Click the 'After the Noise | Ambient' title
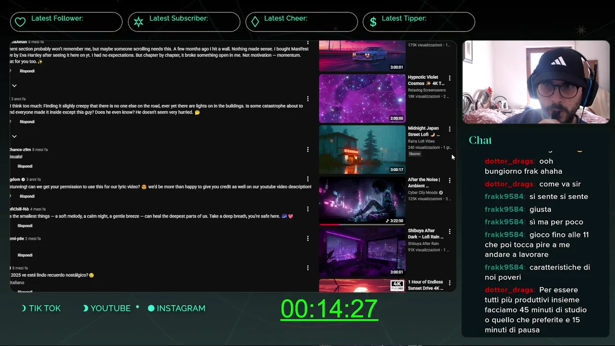615x346 pixels. click(424, 183)
